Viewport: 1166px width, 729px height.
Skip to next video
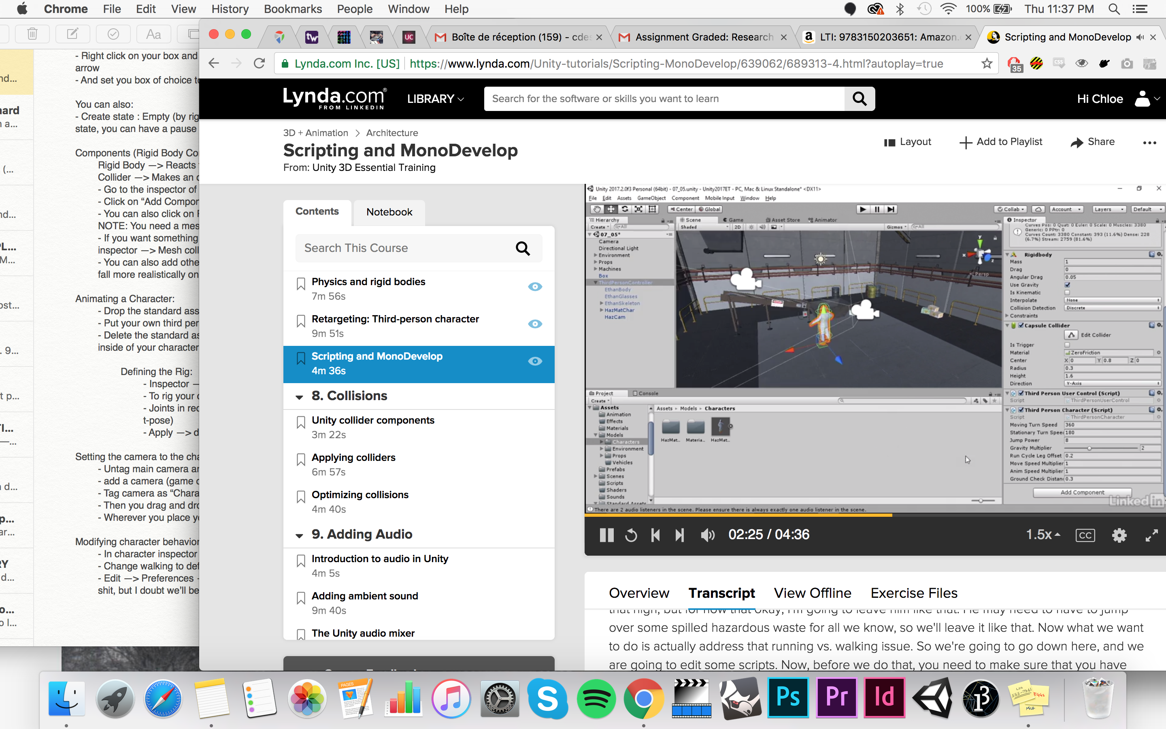679,535
